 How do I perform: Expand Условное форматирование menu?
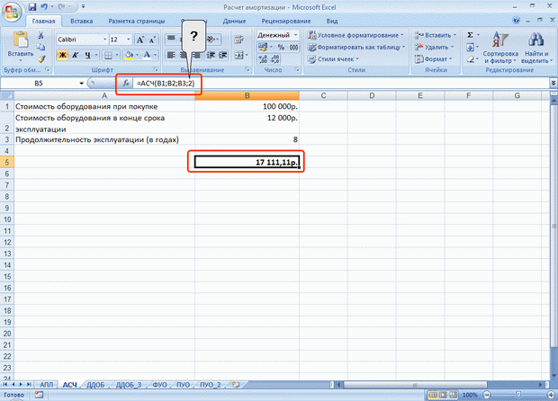coord(356,35)
